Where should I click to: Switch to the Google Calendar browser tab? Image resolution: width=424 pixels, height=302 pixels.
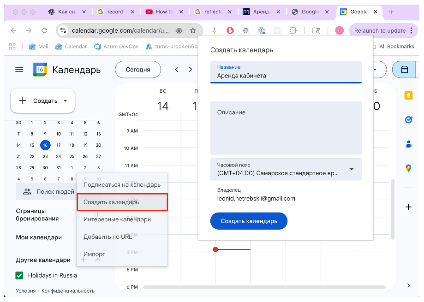[x=359, y=12]
